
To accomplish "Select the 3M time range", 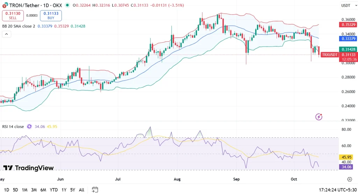I will coord(34,190).
